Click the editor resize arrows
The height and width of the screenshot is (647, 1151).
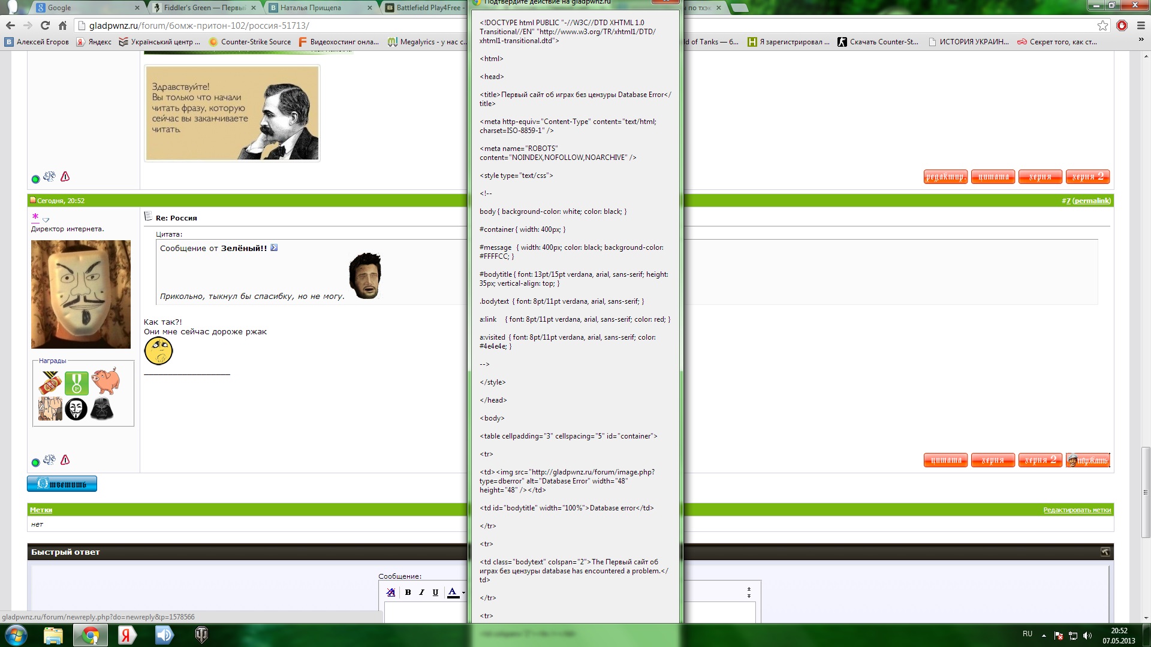click(749, 592)
